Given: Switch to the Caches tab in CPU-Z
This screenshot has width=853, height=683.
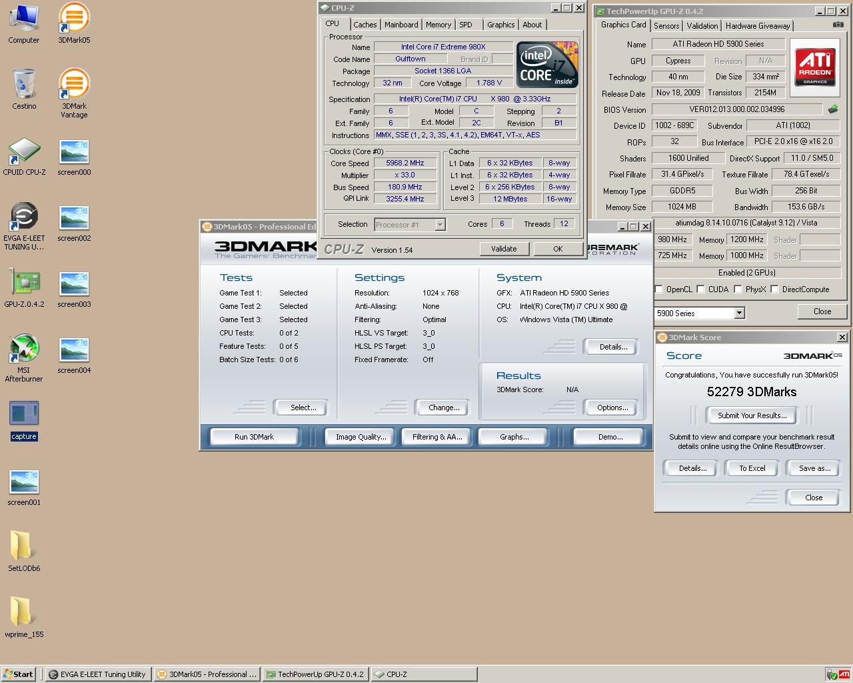Looking at the screenshot, I should click(x=365, y=25).
